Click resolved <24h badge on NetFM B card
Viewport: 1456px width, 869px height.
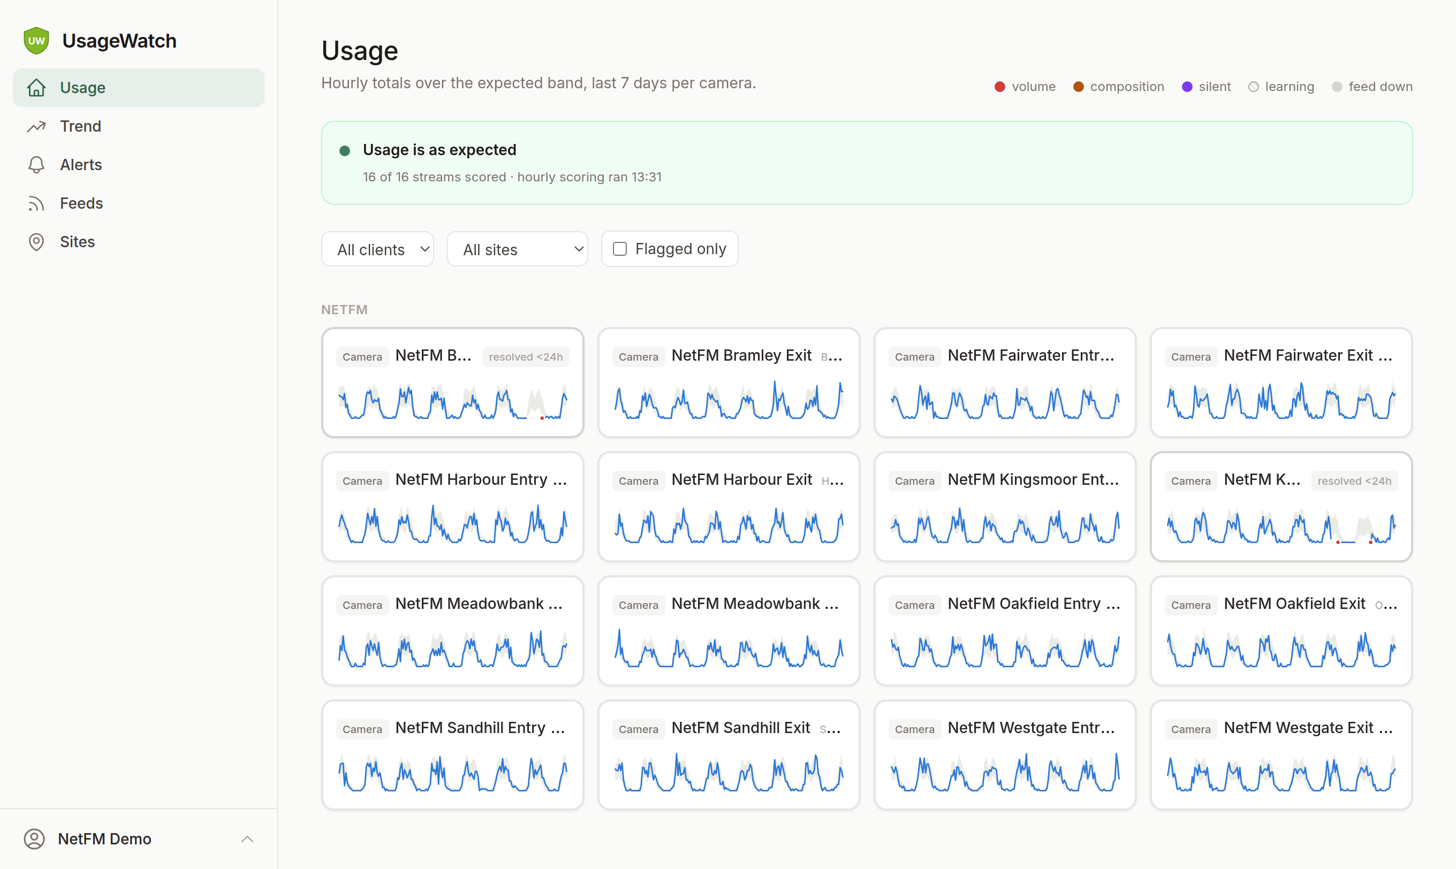click(x=526, y=356)
